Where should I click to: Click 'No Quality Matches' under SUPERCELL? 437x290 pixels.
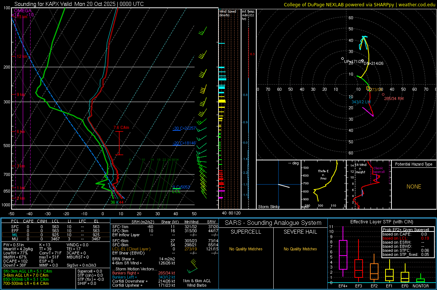tap(246, 249)
